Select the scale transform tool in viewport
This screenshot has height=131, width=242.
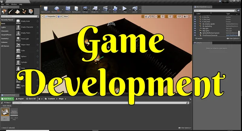[x=149, y=17]
